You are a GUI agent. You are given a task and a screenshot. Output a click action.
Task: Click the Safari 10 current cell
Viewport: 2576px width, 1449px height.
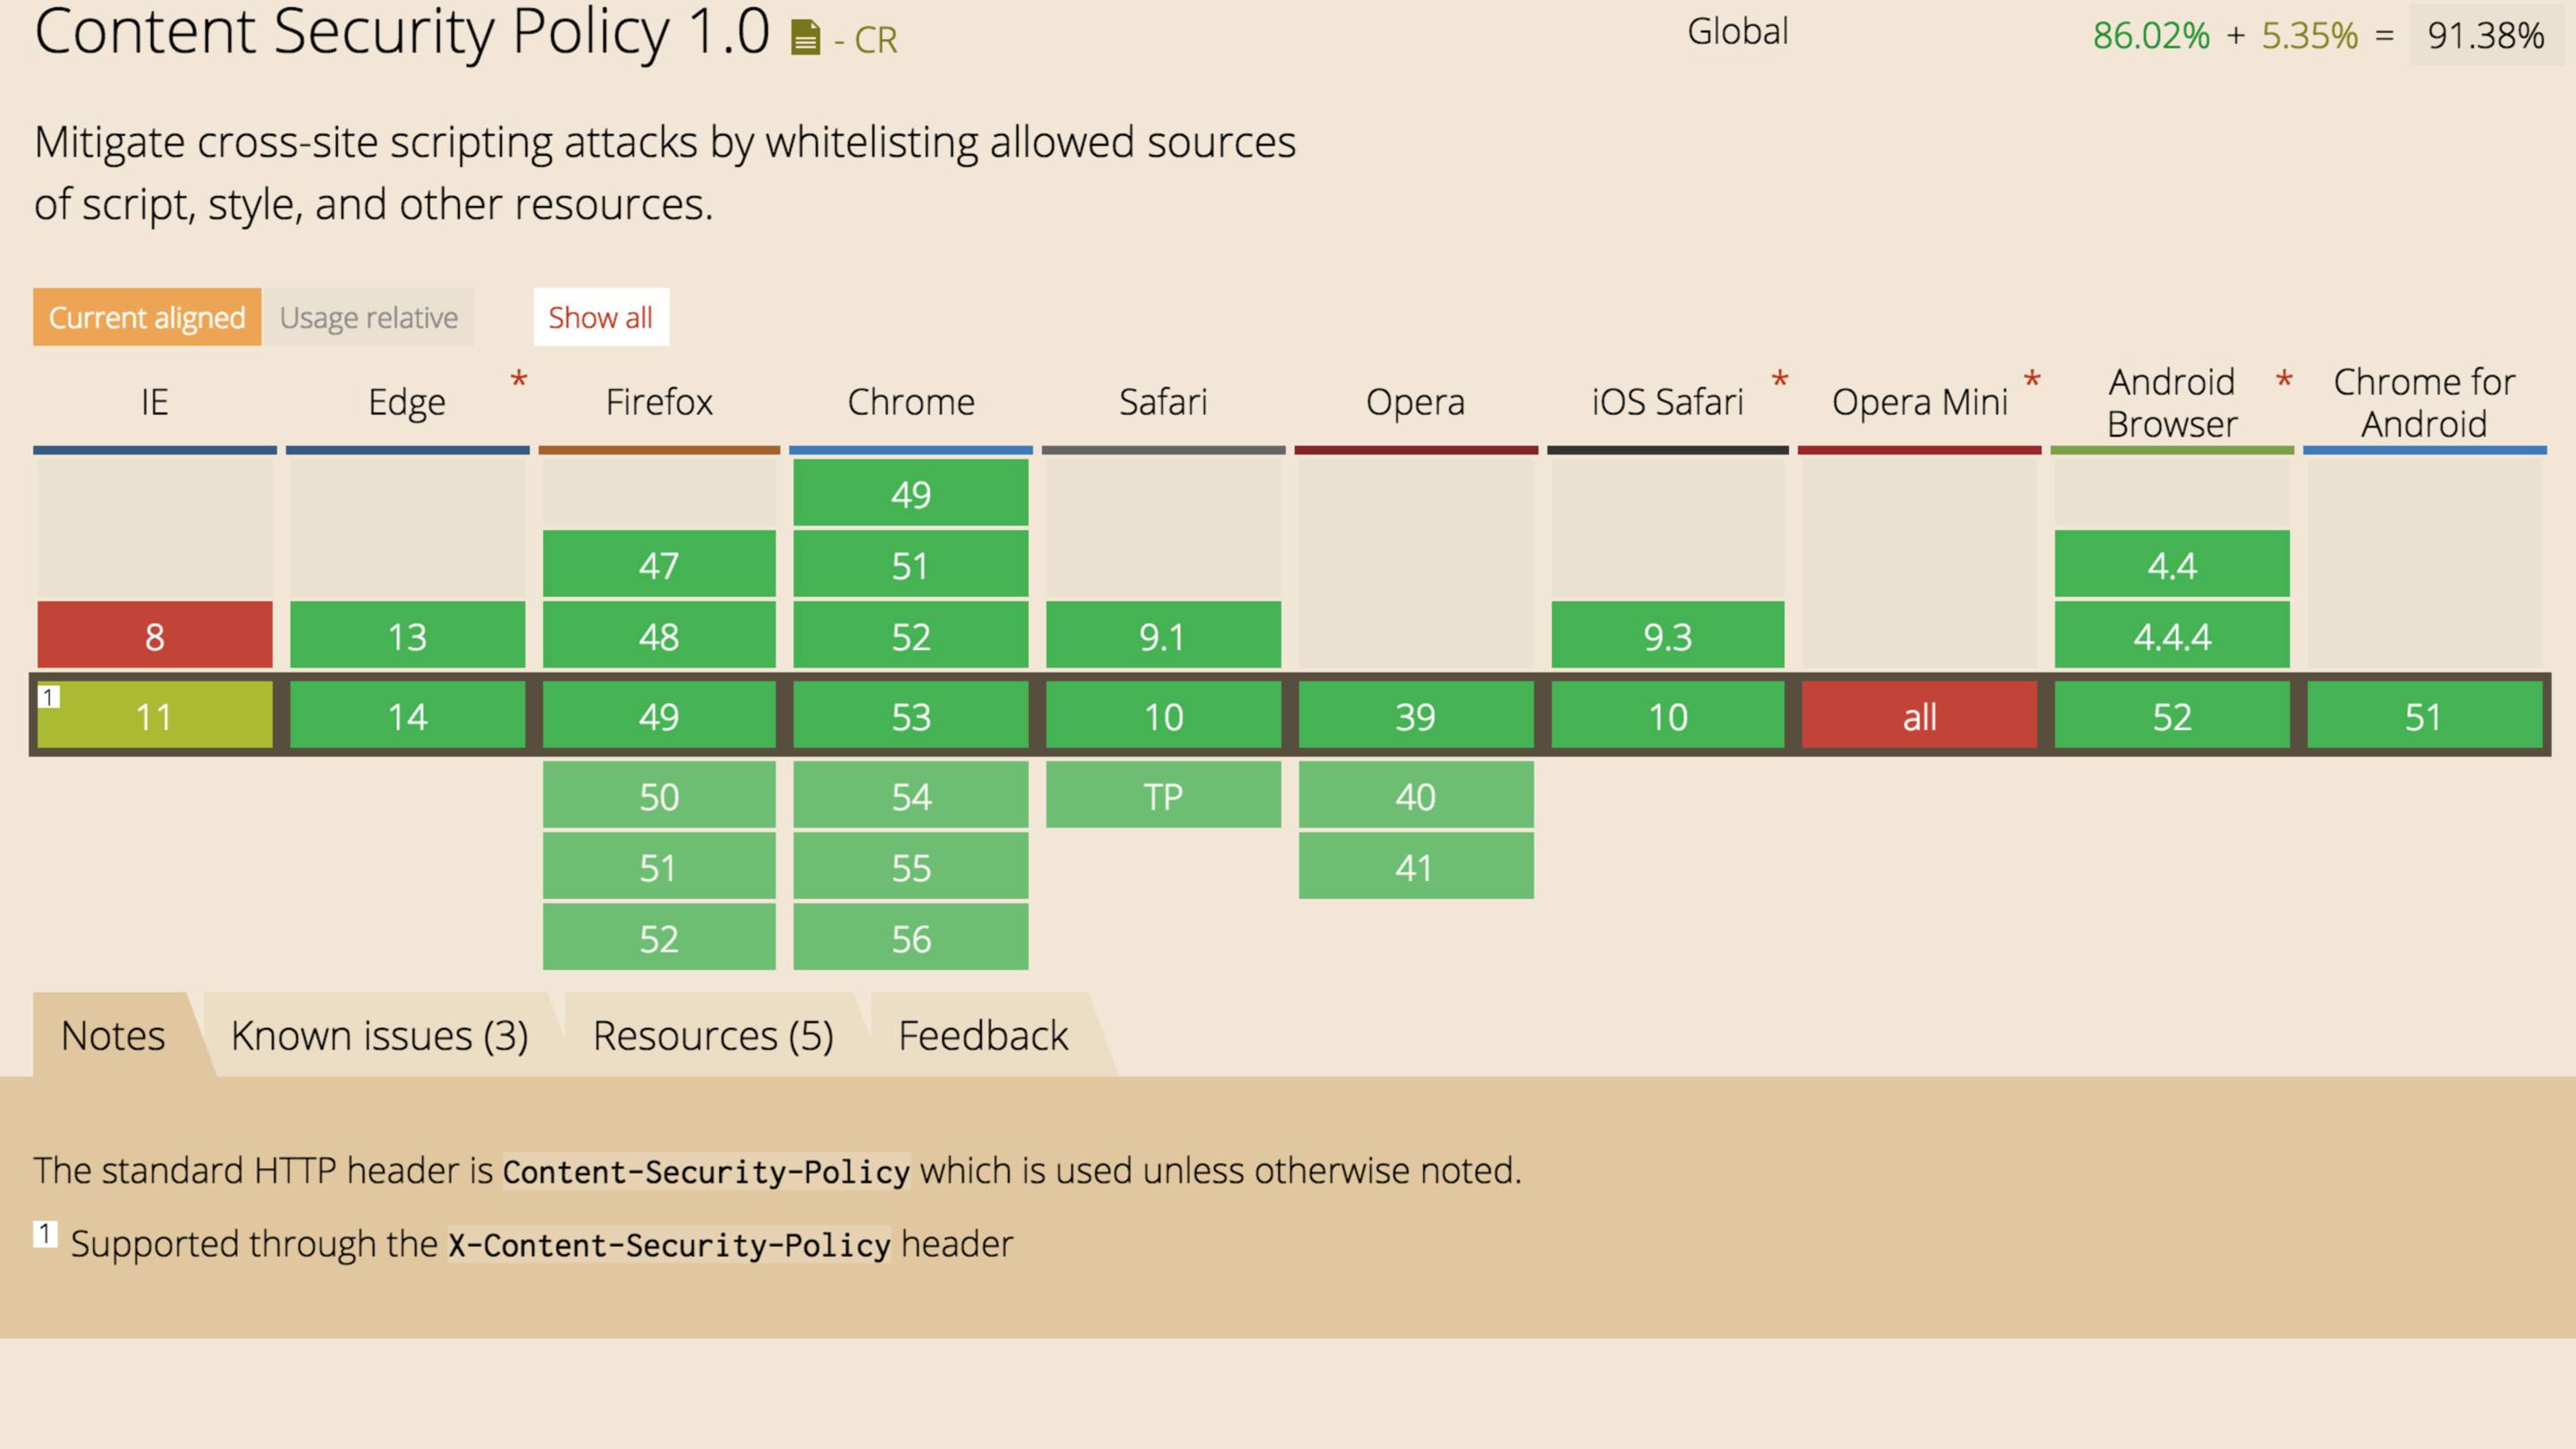point(1163,715)
